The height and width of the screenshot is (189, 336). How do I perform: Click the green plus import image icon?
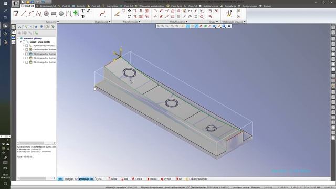[x=76, y=13]
